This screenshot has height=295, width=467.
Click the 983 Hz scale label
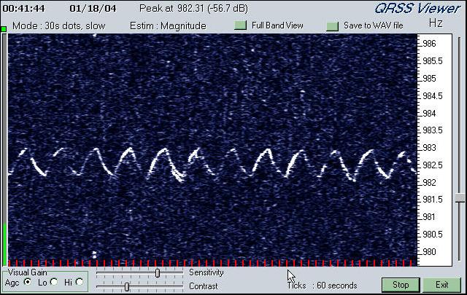coord(429,148)
